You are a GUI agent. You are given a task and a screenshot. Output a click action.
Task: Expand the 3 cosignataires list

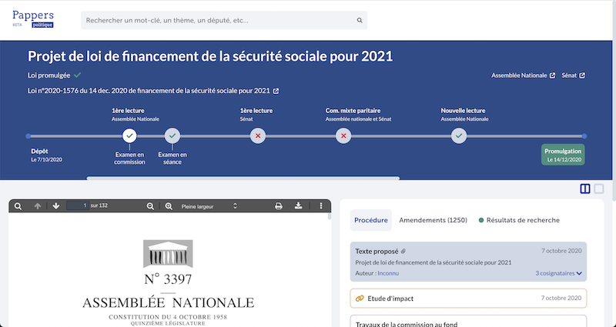tap(559, 273)
